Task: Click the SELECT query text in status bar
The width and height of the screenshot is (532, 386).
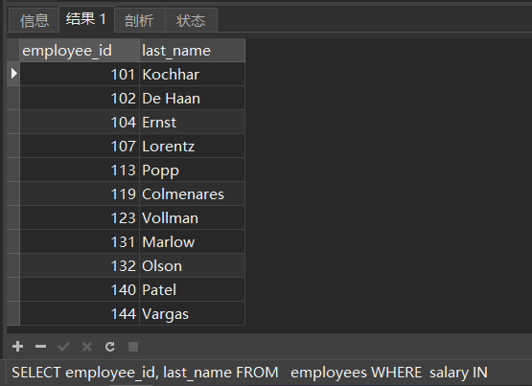Action: tap(249, 373)
